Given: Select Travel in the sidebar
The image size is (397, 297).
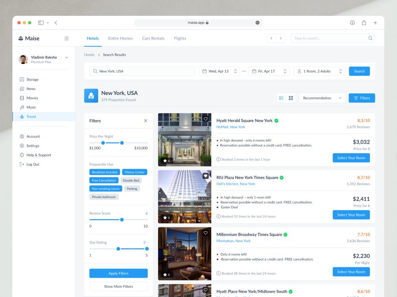Looking at the screenshot, I should click(44, 117).
